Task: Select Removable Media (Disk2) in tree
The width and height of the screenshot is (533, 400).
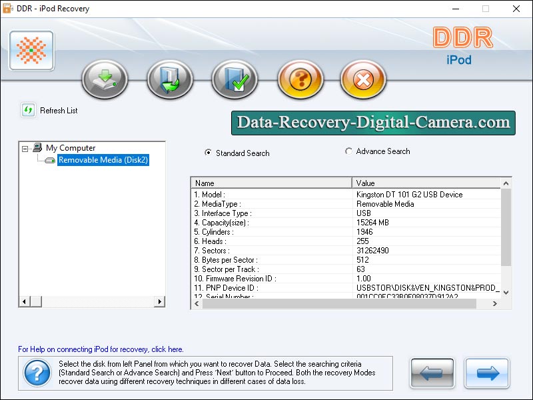Action: [x=103, y=160]
